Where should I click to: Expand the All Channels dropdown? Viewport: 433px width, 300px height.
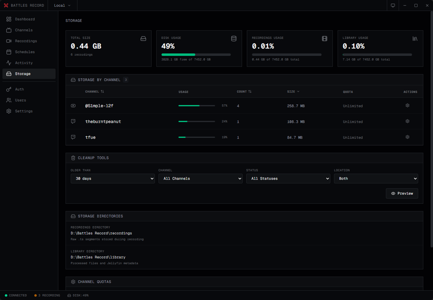pos(200,179)
